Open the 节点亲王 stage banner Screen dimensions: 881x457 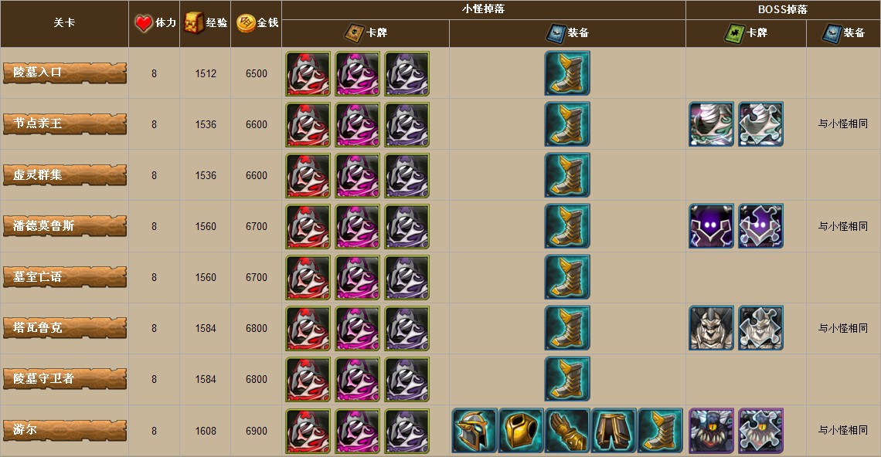[x=65, y=124]
